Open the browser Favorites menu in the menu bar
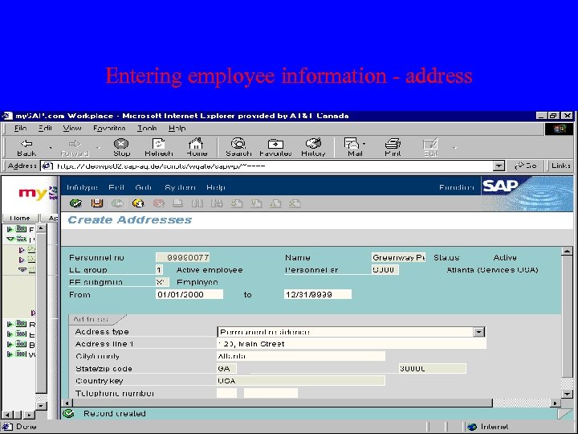The image size is (578, 434). pos(109,128)
